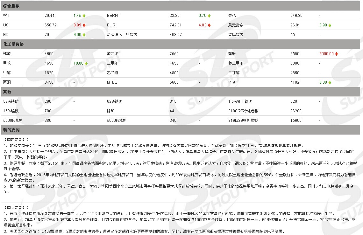363x235 pixels.
Task: Click the 美元指数 label
Action: 236,25
